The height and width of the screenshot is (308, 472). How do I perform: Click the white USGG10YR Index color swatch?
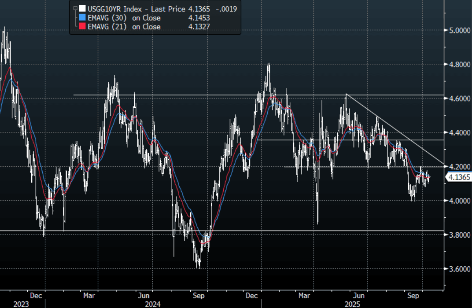point(81,8)
